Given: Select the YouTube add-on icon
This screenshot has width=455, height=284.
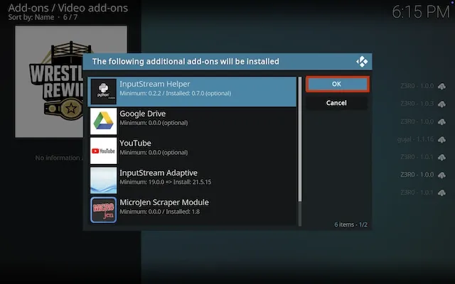Looking at the screenshot, I should coord(104,151).
